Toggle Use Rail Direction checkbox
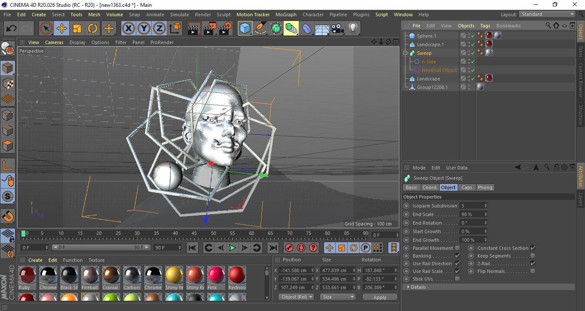This screenshot has width=585, height=311. coord(457,264)
